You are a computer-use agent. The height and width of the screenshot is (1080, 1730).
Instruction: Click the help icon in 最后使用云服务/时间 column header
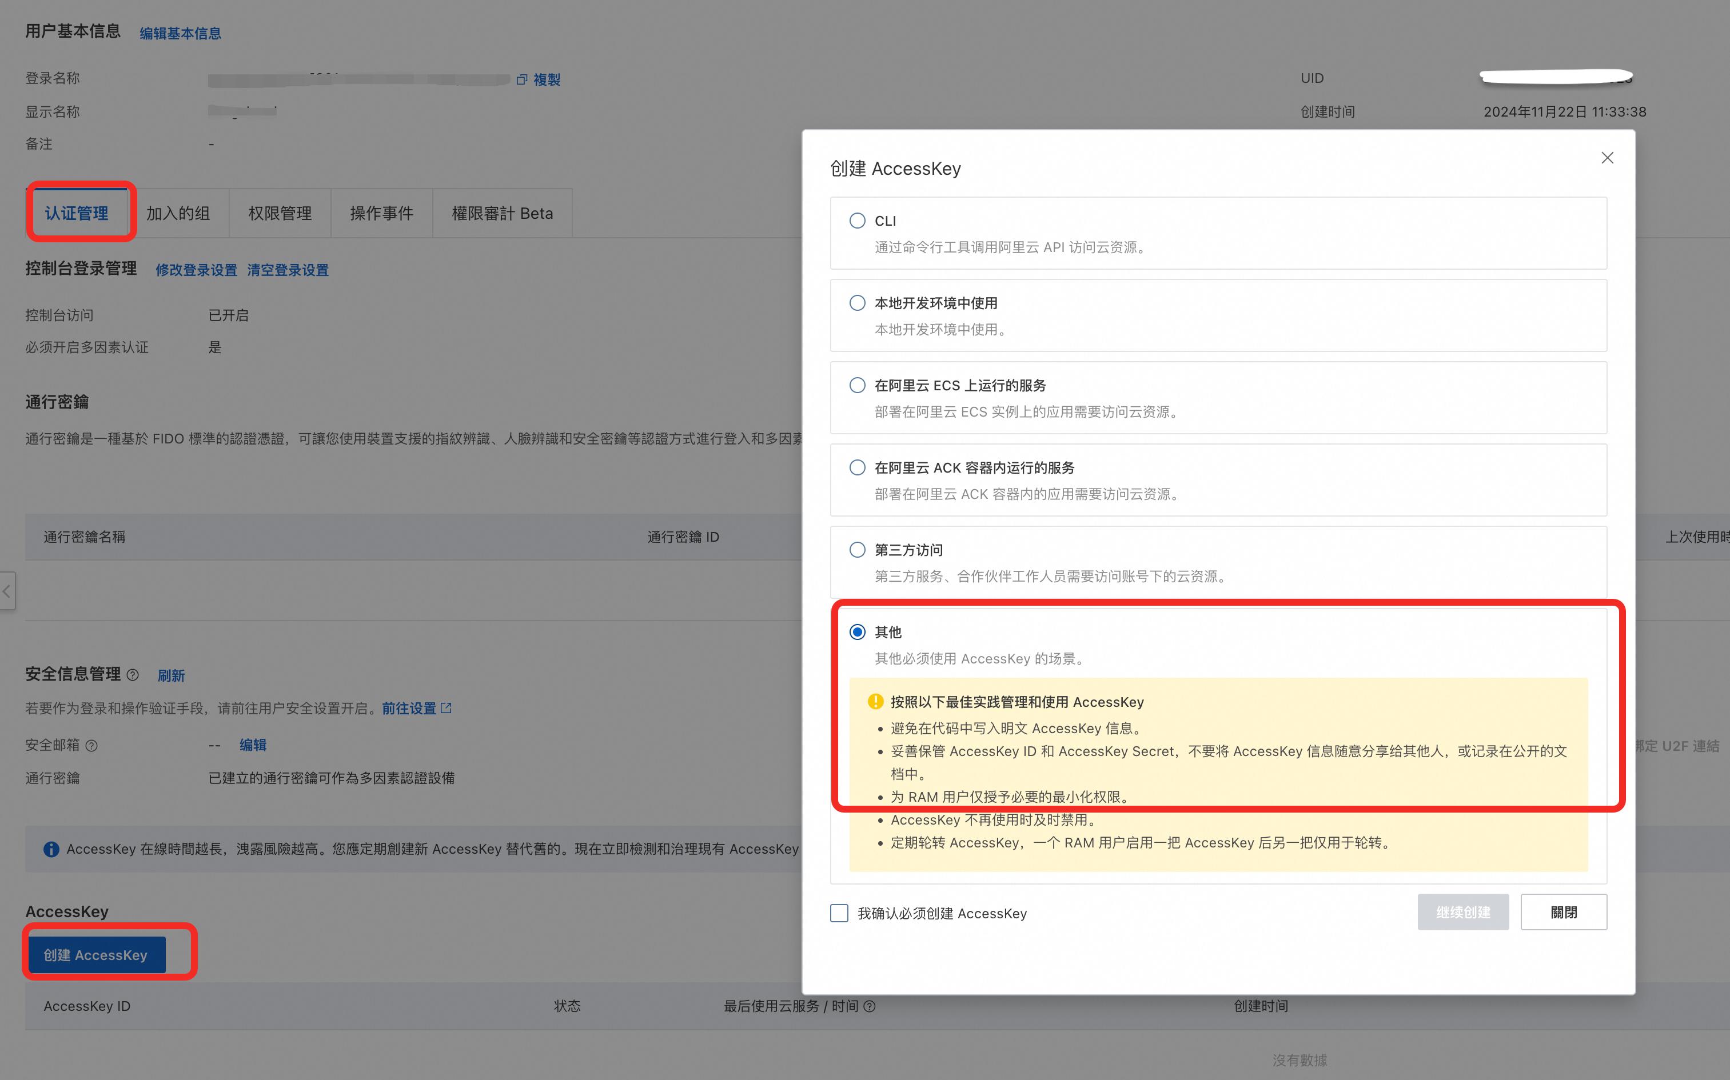tap(870, 1006)
